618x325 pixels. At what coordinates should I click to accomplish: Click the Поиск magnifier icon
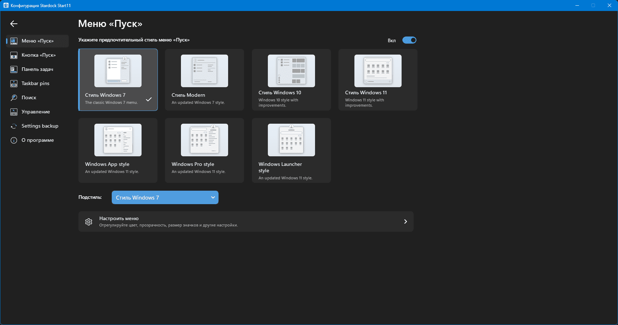[14, 98]
